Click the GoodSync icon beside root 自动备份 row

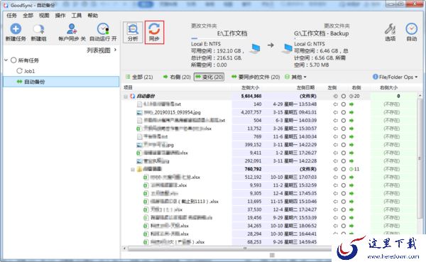click(x=132, y=97)
